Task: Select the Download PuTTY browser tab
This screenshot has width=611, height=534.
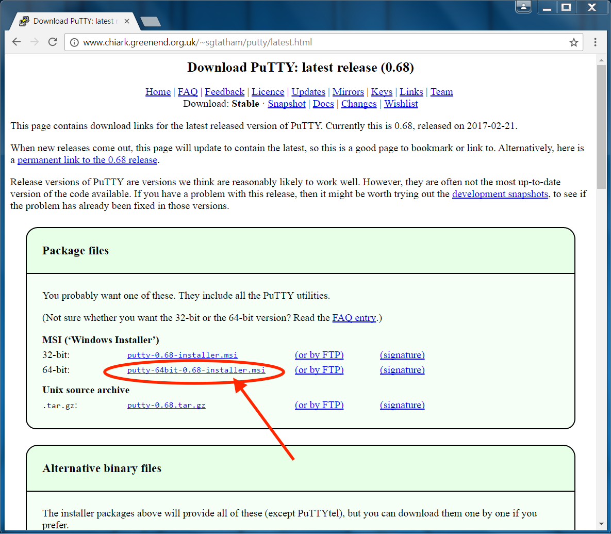Action: [74, 22]
